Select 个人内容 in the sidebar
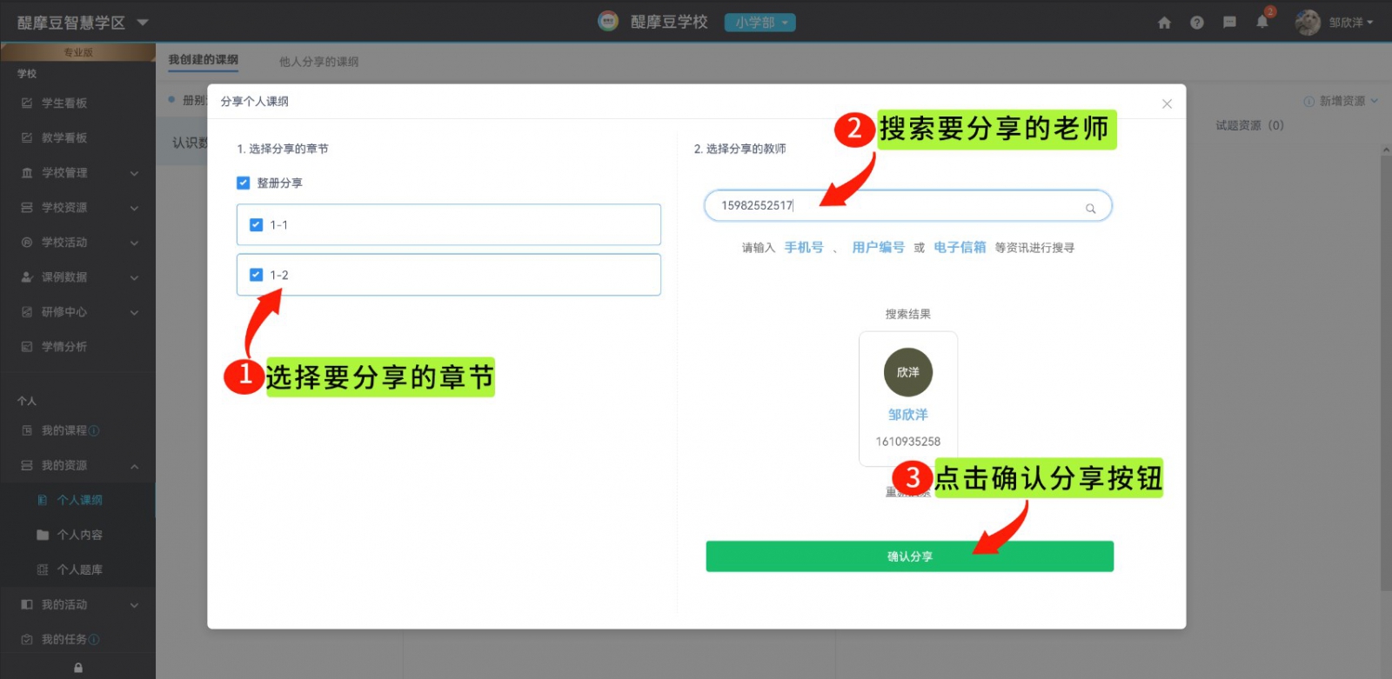The height and width of the screenshot is (679, 1392). click(x=79, y=535)
